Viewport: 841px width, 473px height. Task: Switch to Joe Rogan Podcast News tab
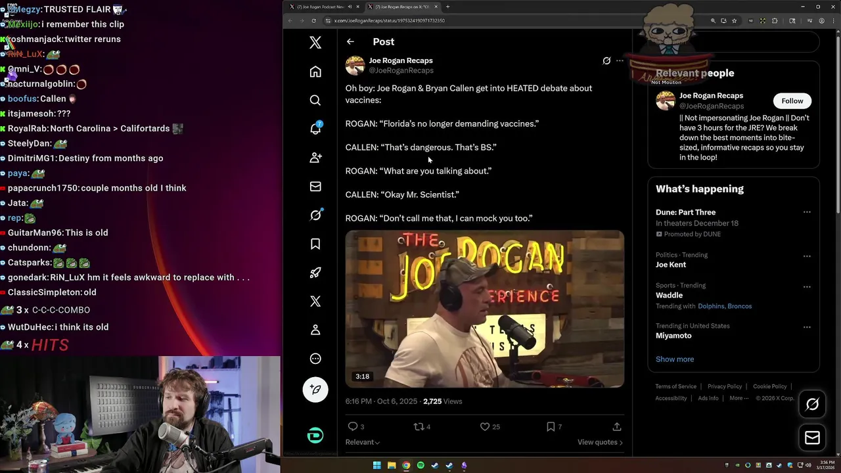(324, 7)
